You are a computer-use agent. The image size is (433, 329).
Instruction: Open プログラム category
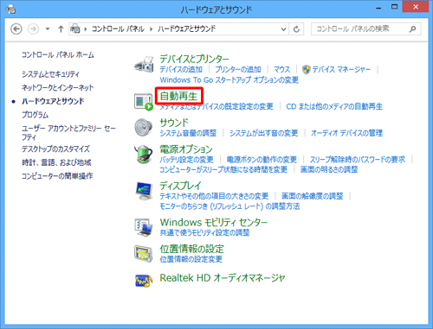(35, 115)
